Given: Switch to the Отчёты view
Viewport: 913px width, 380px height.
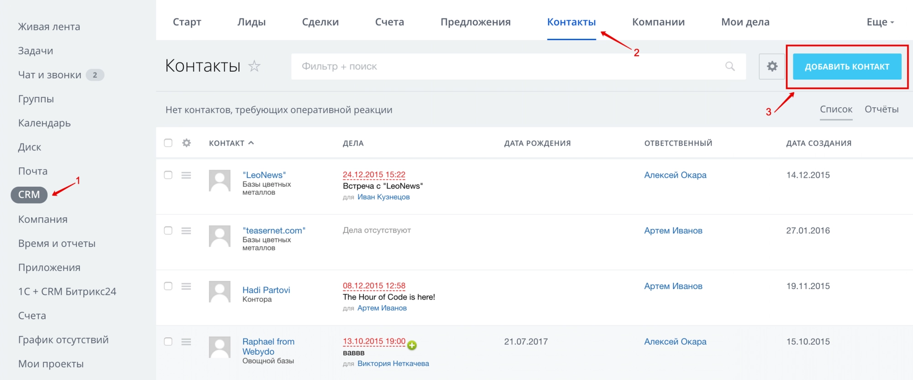Looking at the screenshot, I should click(x=881, y=109).
